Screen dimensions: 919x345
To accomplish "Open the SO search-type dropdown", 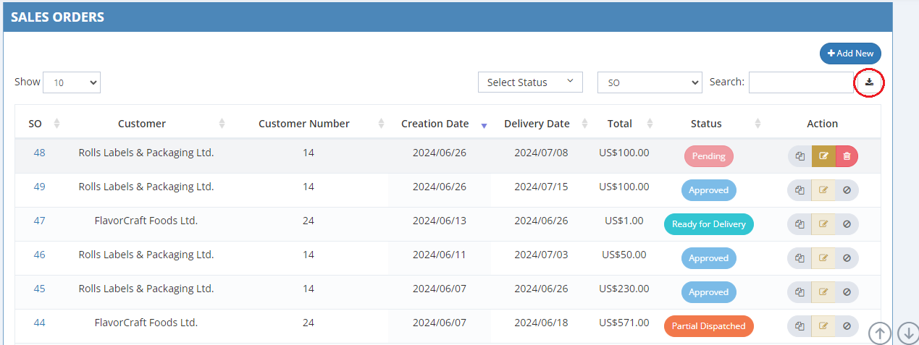I will click(649, 82).
